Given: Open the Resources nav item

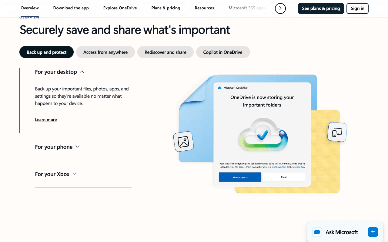Looking at the screenshot, I should 204,8.
